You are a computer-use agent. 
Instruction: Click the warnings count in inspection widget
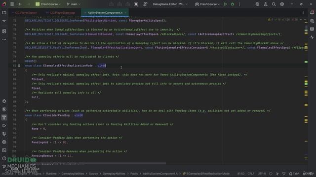[x=270, y=20]
